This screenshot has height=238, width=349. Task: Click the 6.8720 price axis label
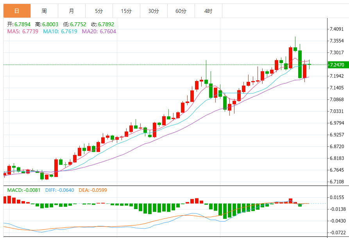(x=337, y=146)
